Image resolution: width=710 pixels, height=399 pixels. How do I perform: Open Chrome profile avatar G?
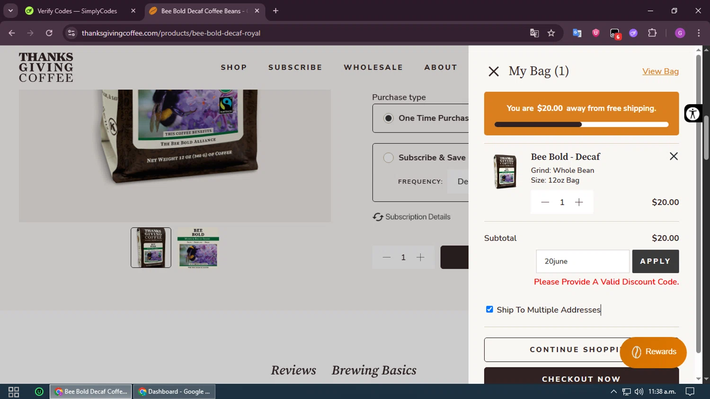pyautogui.click(x=680, y=33)
